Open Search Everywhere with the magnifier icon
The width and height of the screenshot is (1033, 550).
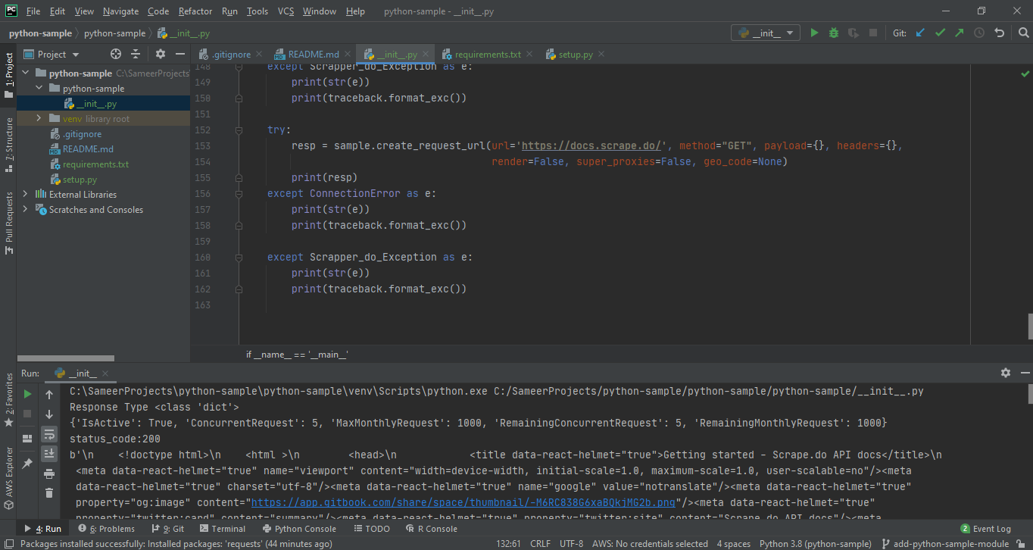click(1022, 33)
